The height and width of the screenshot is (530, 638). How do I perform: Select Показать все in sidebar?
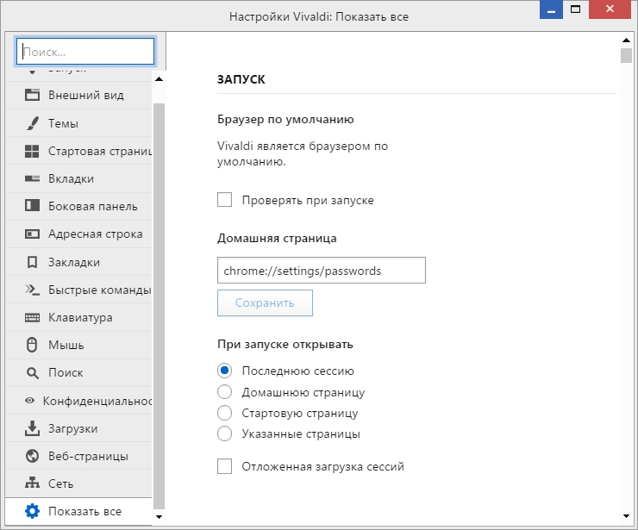[78, 511]
